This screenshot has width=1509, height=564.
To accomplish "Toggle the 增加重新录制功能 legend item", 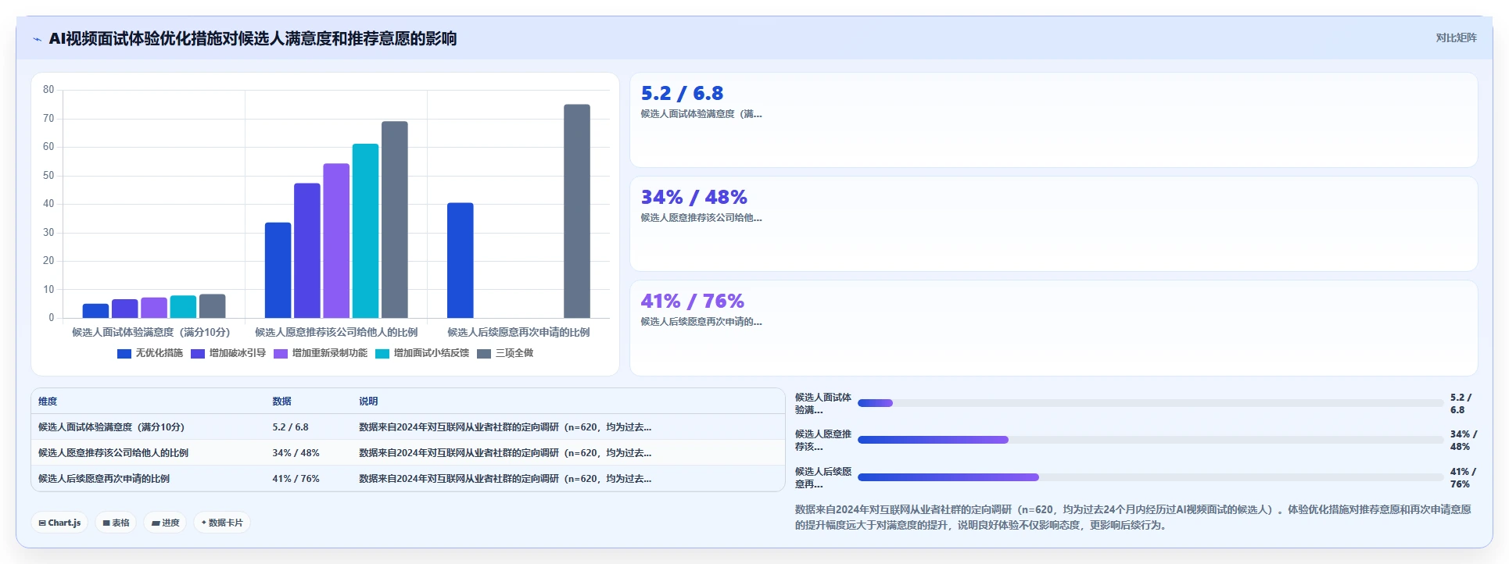I will (321, 354).
